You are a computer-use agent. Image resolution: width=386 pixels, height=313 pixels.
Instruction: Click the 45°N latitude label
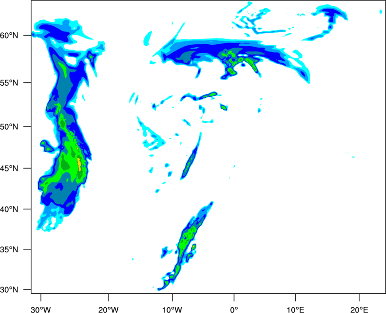[9, 169]
